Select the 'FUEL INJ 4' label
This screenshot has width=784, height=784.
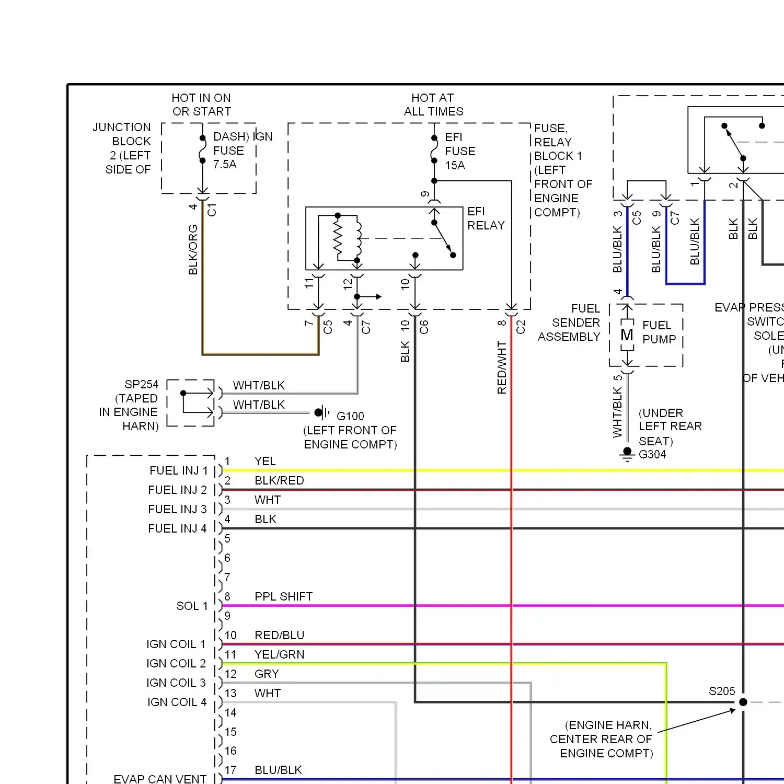[x=178, y=528]
